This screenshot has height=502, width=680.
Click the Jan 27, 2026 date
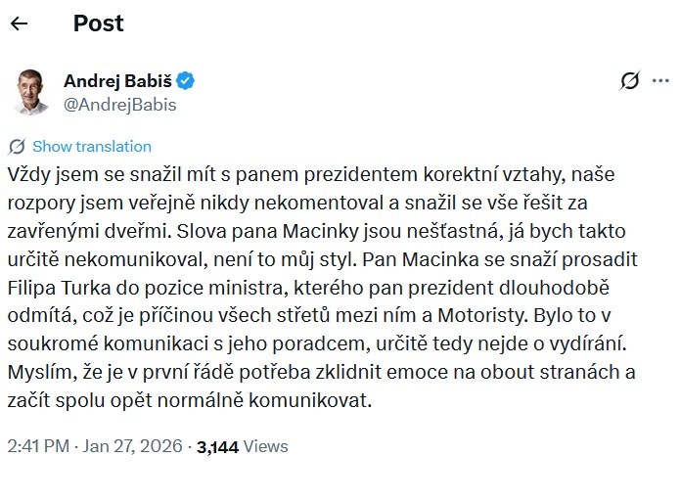(131, 446)
